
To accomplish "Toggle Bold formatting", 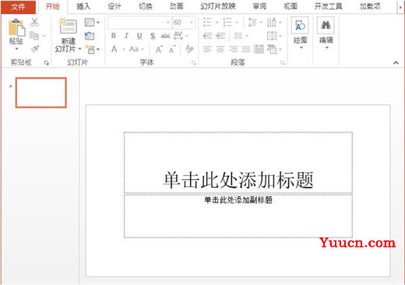I will [x=114, y=36].
